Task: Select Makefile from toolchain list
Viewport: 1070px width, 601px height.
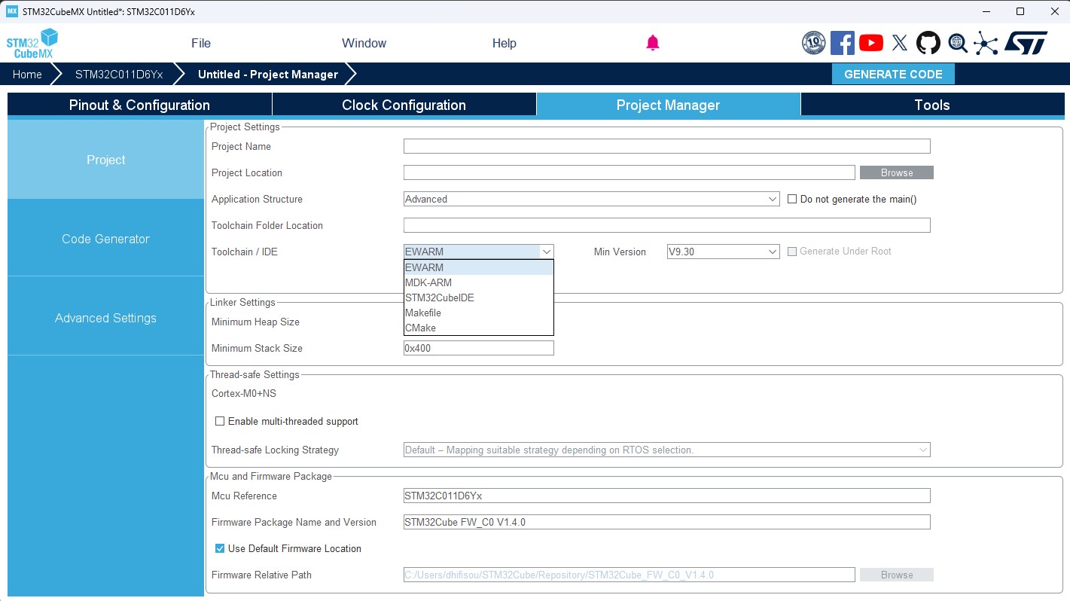Action: click(x=479, y=313)
